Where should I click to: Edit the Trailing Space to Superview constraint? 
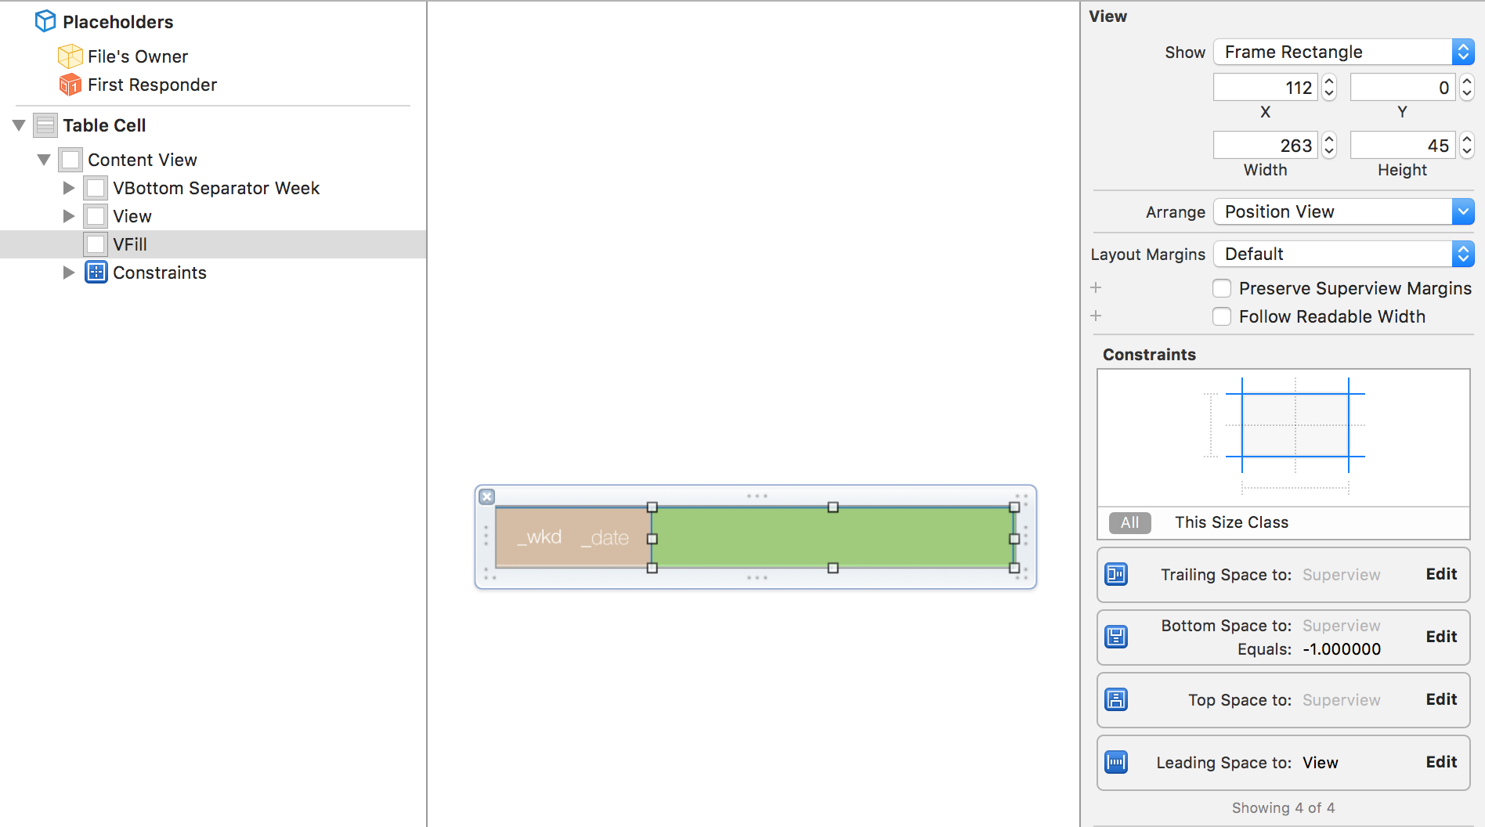(x=1440, y=574)
